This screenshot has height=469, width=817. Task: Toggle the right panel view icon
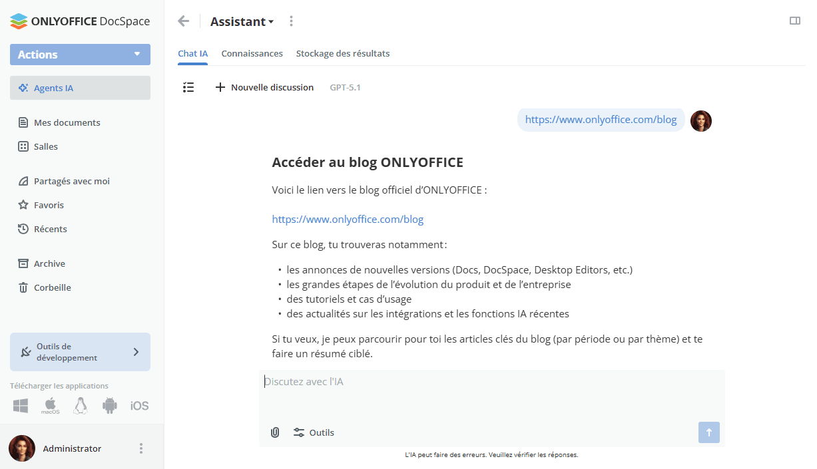point(794,21)
